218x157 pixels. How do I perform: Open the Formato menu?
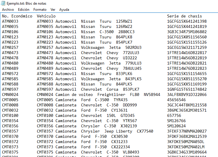point(40,10)
